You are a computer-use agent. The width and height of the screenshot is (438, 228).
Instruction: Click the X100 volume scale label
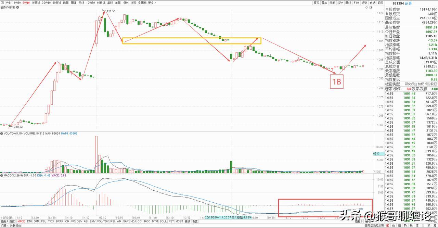[x=376, y=172]
